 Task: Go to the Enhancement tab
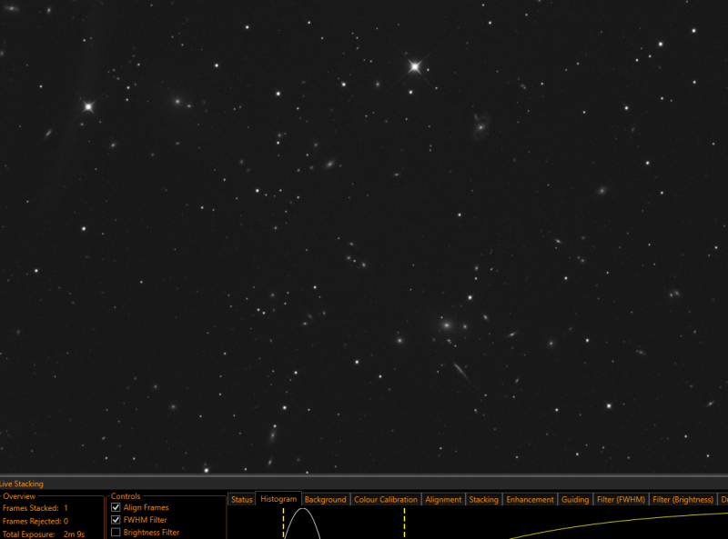point(530,500)
